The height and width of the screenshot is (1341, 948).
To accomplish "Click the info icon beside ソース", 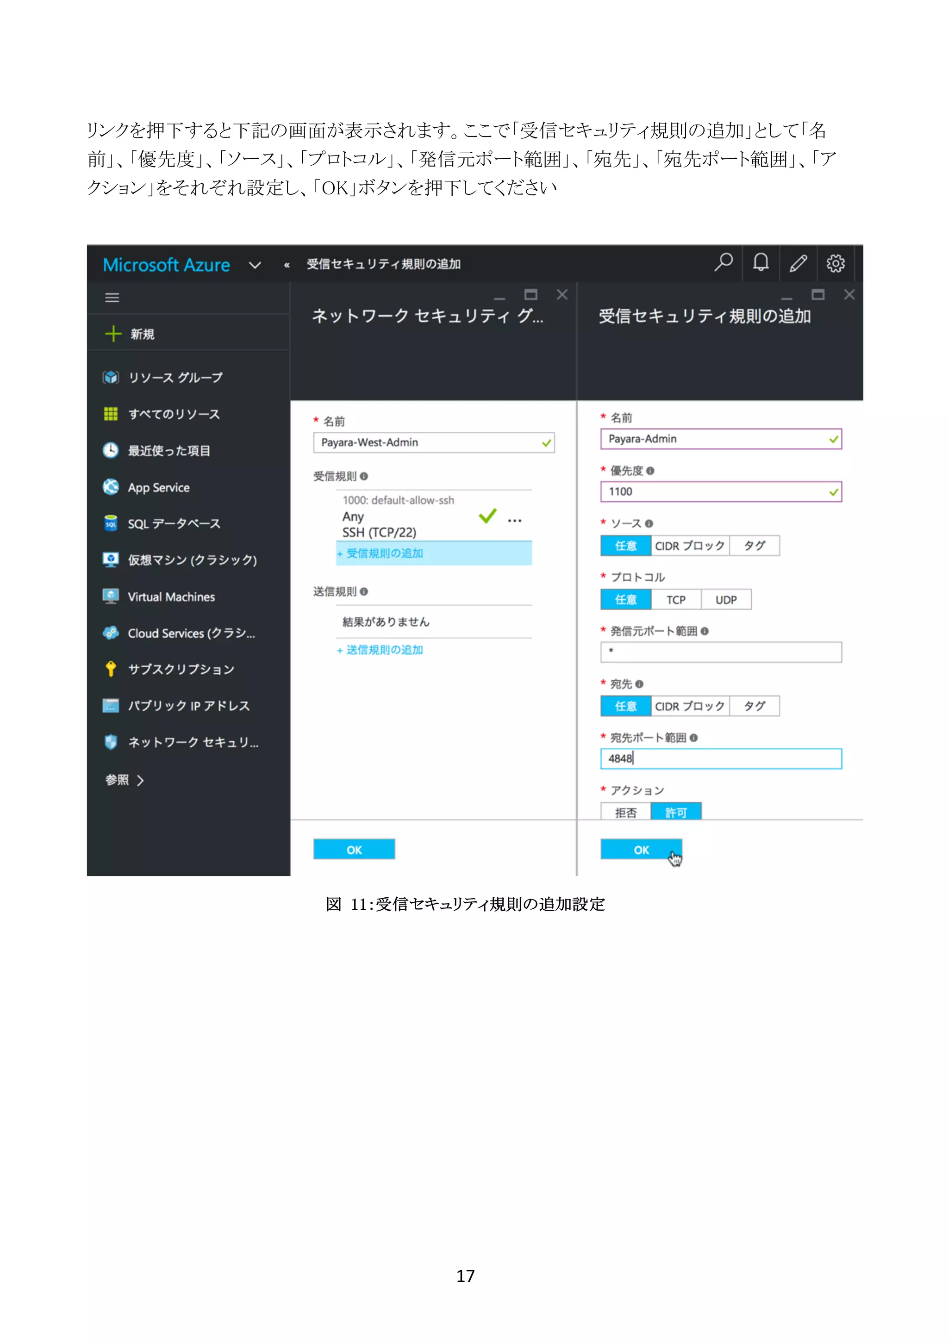I will click(649, 524).
